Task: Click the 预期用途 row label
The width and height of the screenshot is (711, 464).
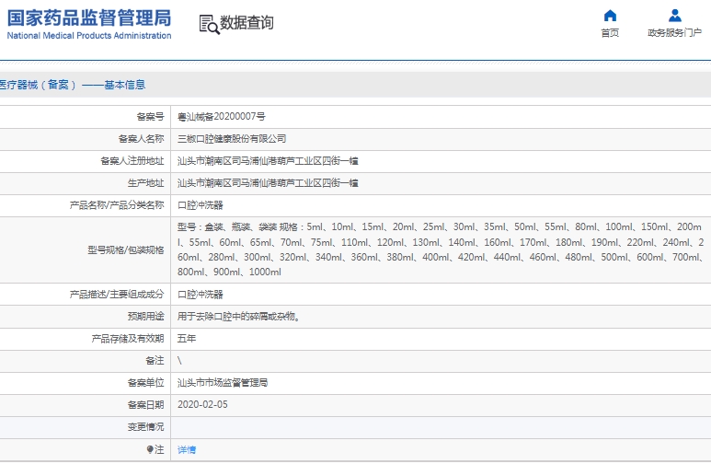Action: (x=145, y=317)
